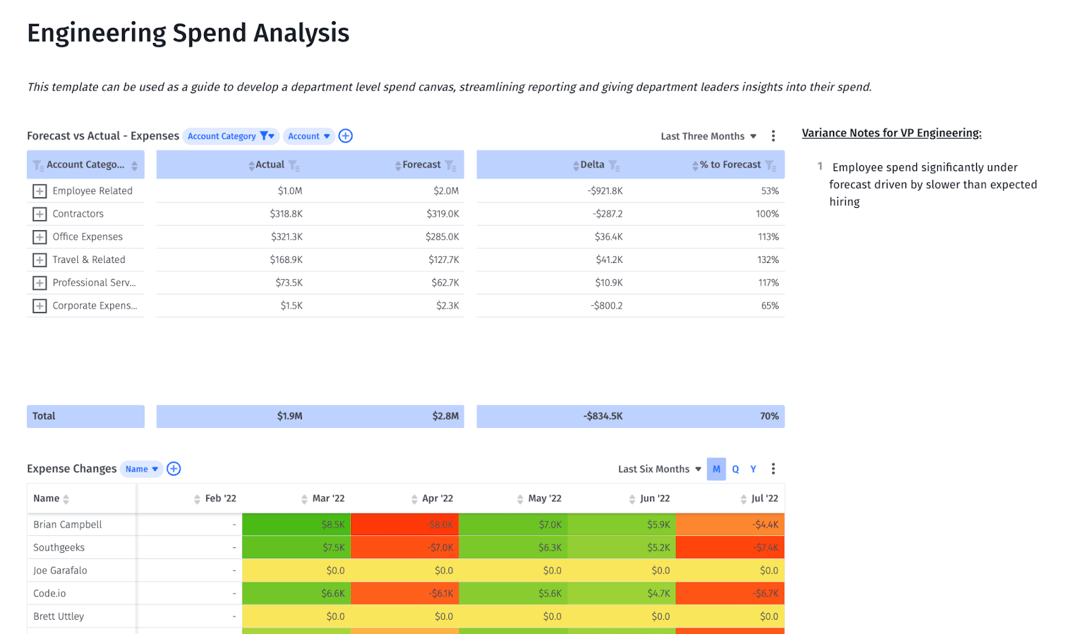Open the kebab menu for Forecast vs Actual table
The height and width of the screenshot is (634, 1074).
tap(773, 136)
